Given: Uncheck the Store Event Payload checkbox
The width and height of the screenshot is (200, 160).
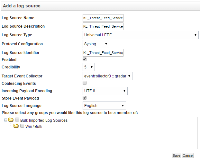Looking at the screenshot, I should [x=85, y=98].
